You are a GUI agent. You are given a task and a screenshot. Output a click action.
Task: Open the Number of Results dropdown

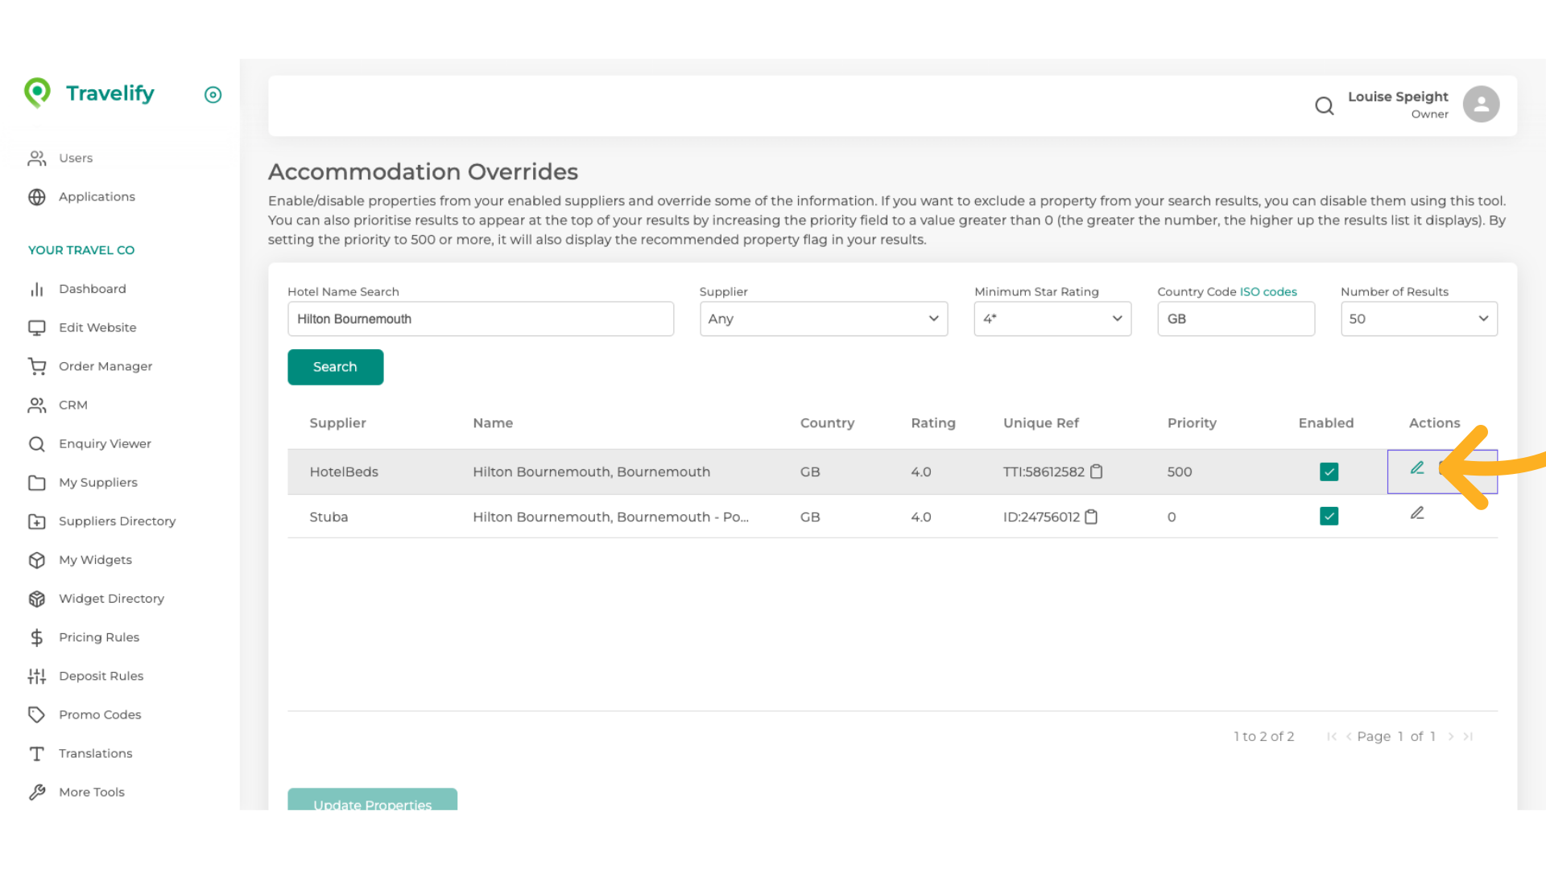coord(1418,319)
